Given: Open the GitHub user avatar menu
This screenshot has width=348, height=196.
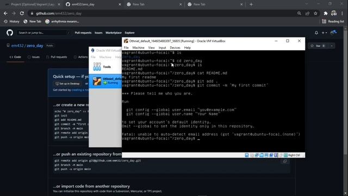Looking at the screenshot, I should coord(333,33).
